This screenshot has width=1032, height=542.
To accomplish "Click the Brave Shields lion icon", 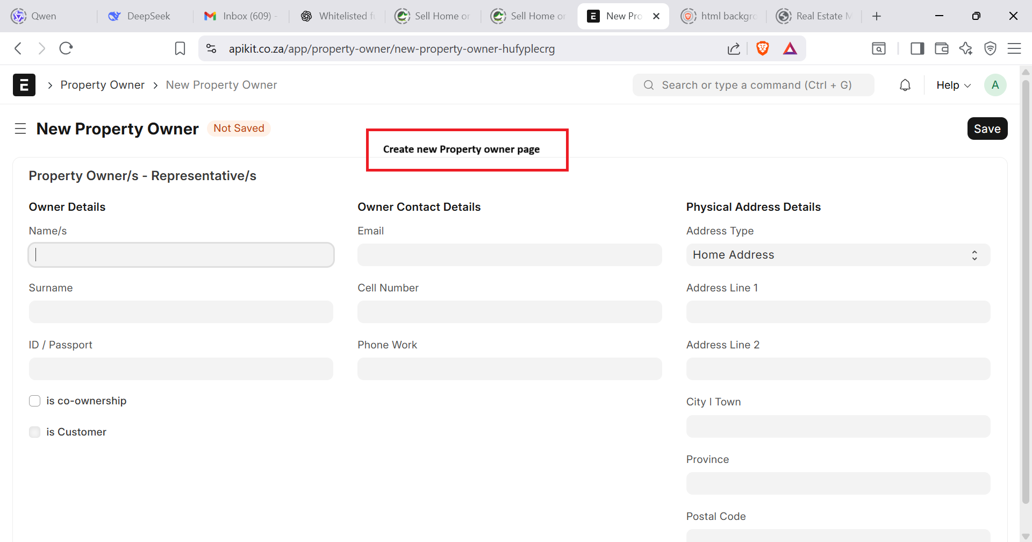I will pos(762,48).
